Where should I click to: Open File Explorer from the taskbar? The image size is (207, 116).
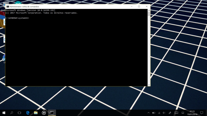click(36, 113)
